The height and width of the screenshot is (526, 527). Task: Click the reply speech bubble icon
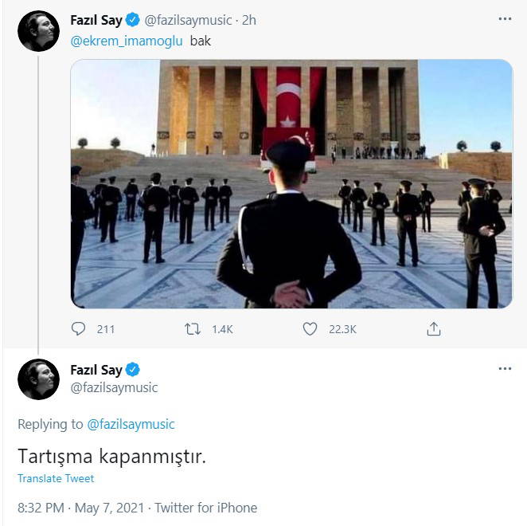click(x=78, y=329)
